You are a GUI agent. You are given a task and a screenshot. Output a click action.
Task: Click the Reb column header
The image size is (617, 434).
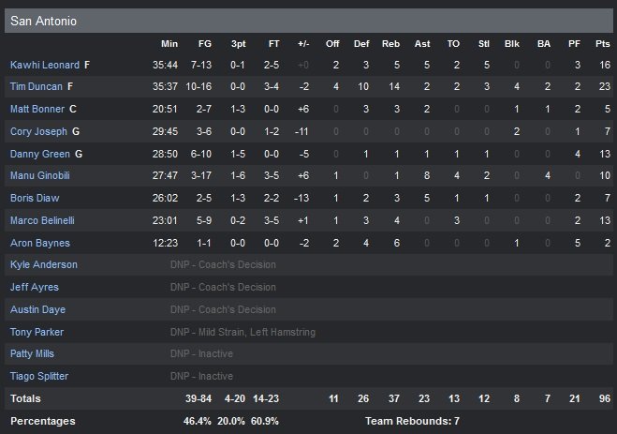pyautogui.click(x=391, y=43)
